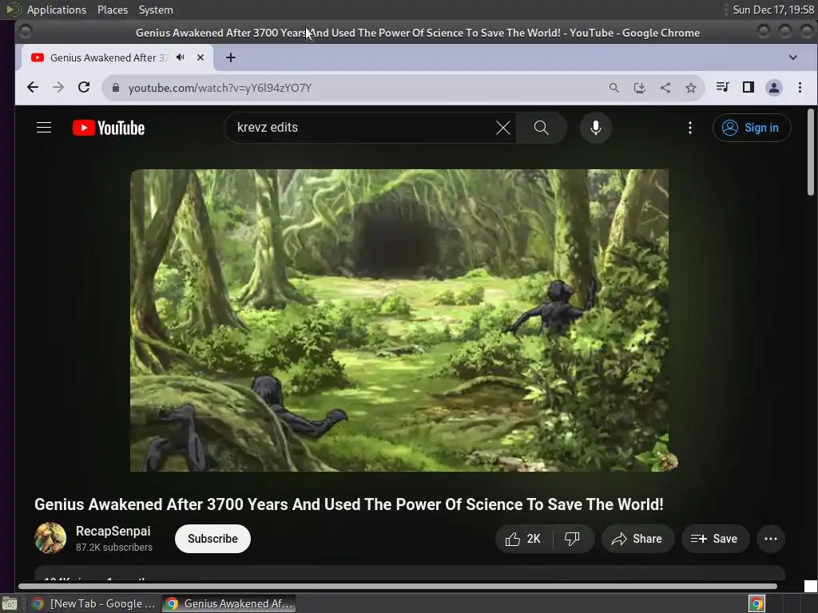Viewport: 818px width, 613px height.
Task: Click the page vertical scrollbar thumb
Action: 810,152
